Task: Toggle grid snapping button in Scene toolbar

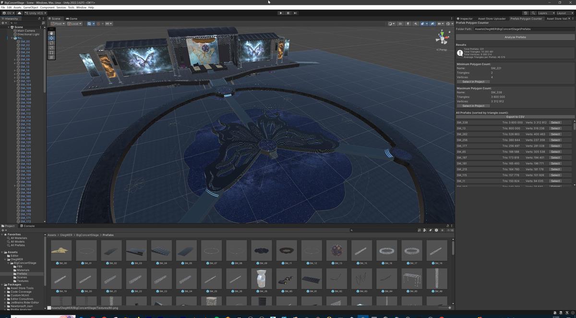Action: pyautogui.click(x=98, y=24)
